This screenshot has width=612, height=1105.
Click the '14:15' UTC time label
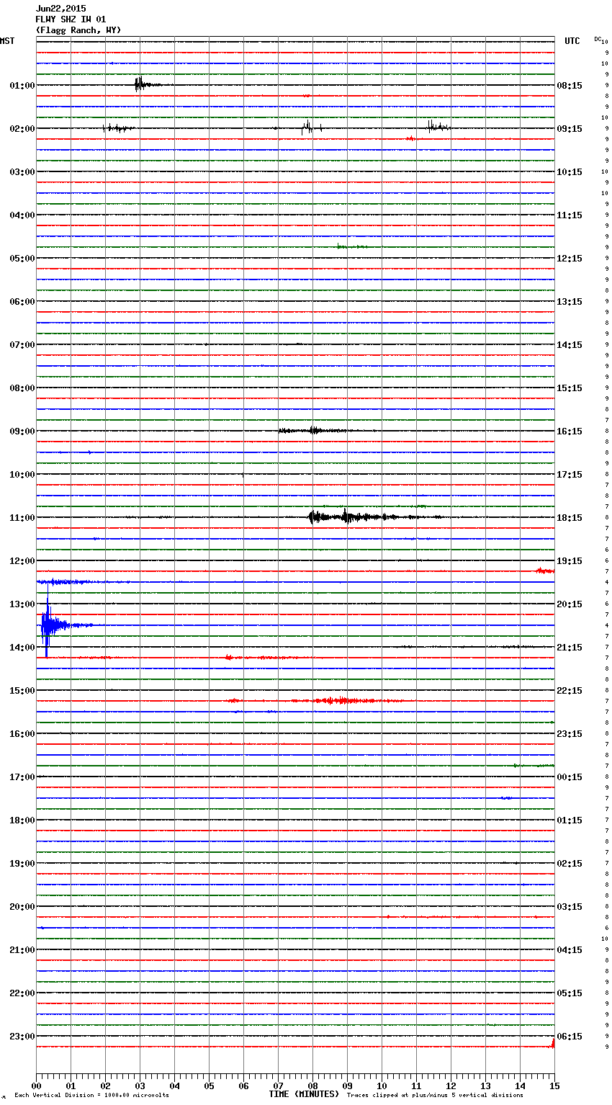coord(570,345)
